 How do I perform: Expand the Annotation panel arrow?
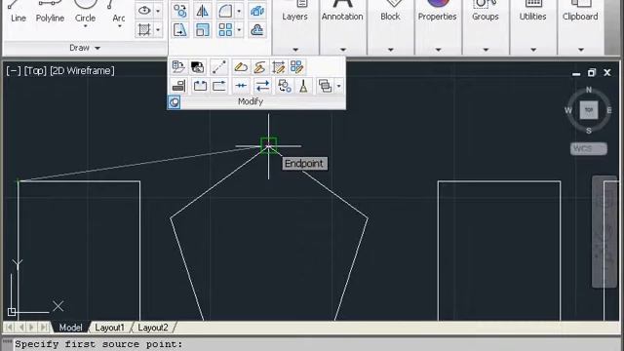coord(342,50)
